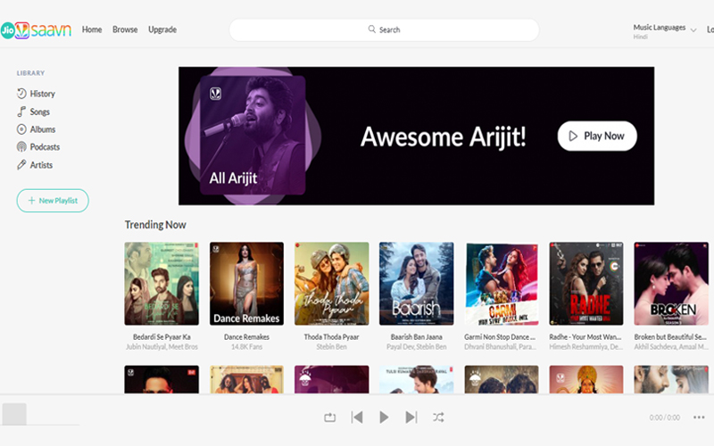Click Play Now on the Arijit banner
714x446 pixels.
pos(597,136)
